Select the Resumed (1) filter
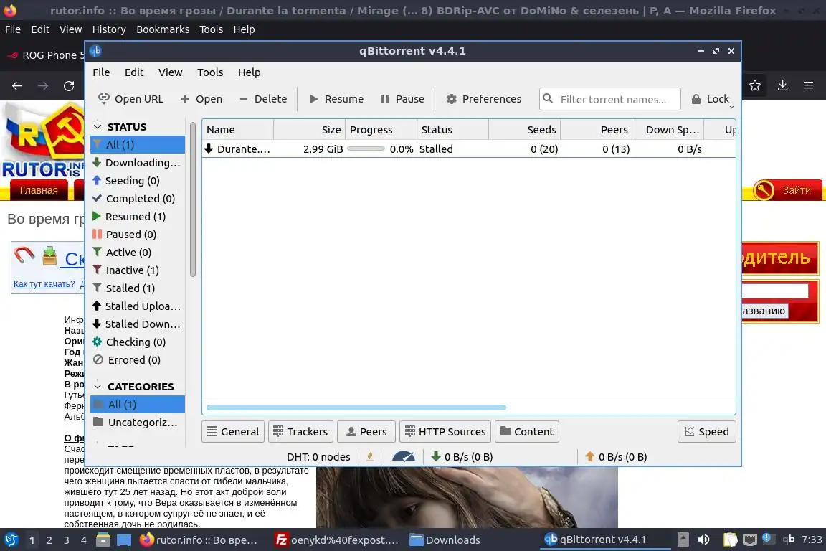The width and height of the screenshot is (826, 551). click(138, 216)
